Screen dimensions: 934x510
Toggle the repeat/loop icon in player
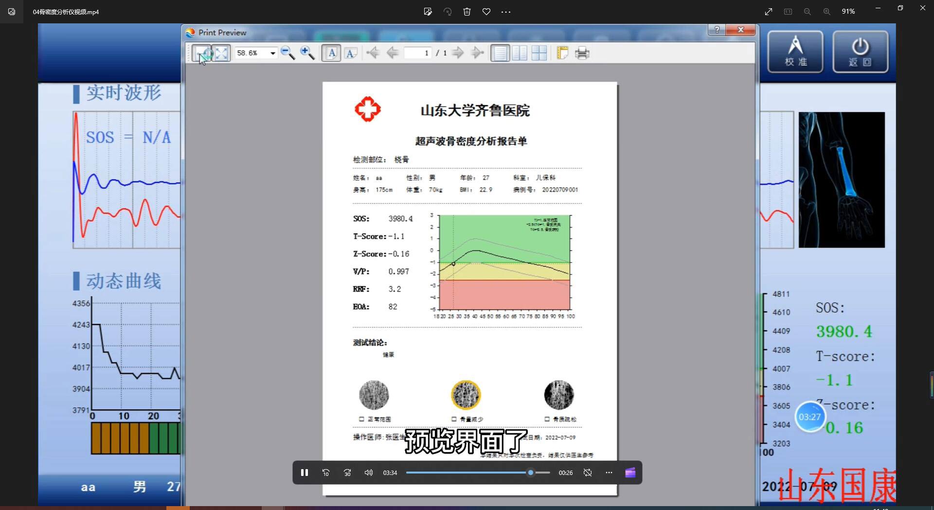[x=588, y=473]
